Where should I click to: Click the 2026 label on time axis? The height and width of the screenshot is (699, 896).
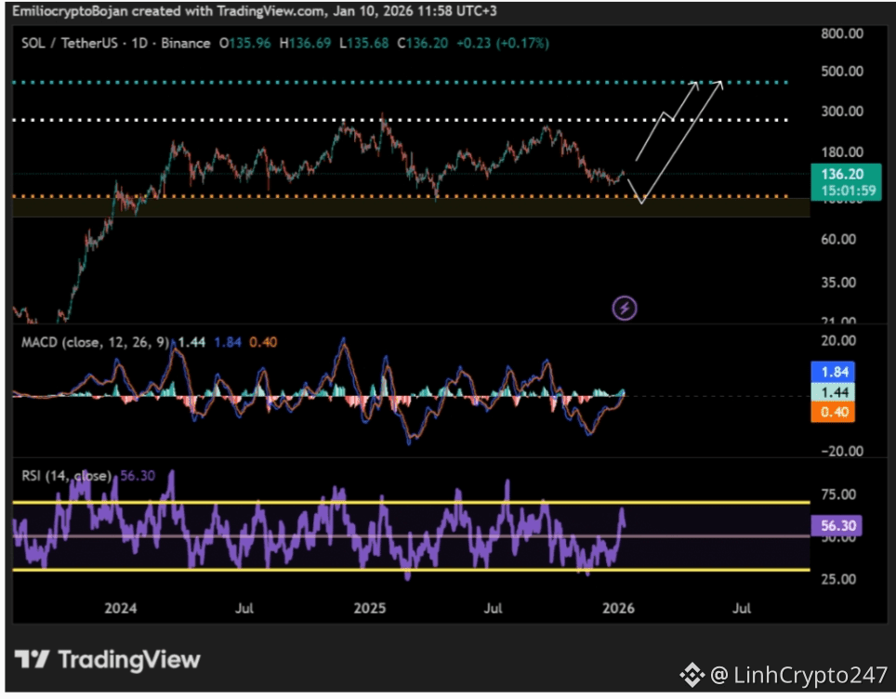coord(618,609)
